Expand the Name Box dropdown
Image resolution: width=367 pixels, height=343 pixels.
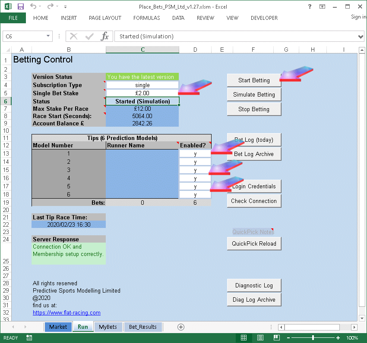48,37
